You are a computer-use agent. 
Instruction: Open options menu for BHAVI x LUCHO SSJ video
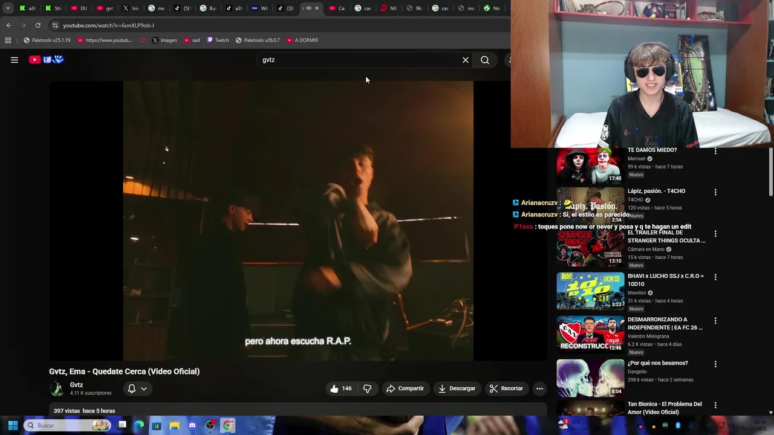715,277
